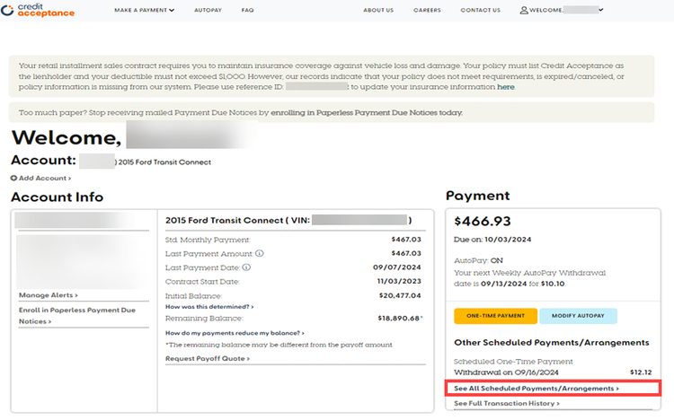The image size is (674, 420).
Task: Open the About Us page
Action: (377, 10)
